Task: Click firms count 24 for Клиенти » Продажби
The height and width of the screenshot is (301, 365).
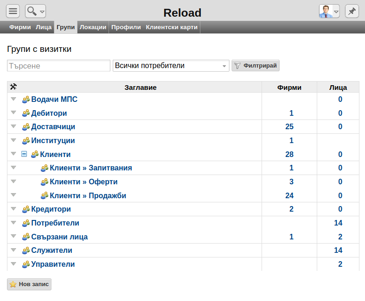Action: (x=289, y=195)
